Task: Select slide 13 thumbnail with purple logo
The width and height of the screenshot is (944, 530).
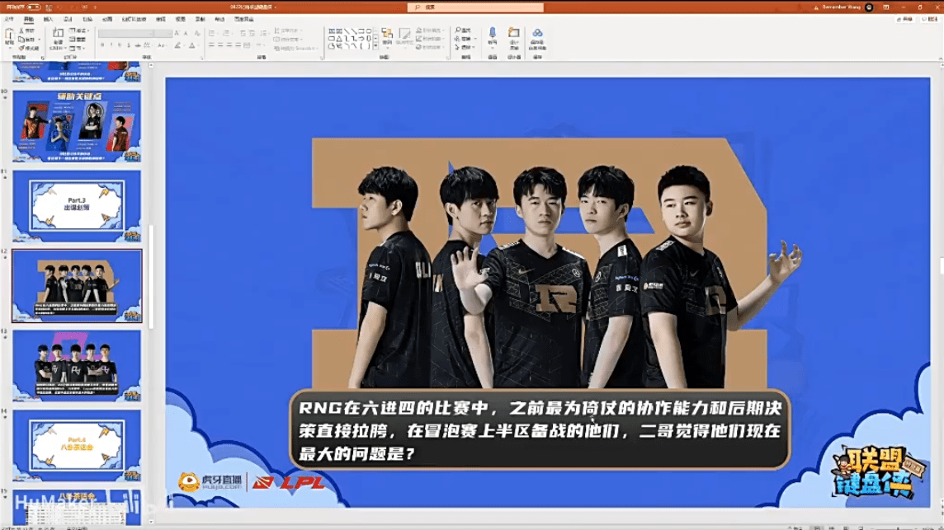Action: tap(77, 366)
